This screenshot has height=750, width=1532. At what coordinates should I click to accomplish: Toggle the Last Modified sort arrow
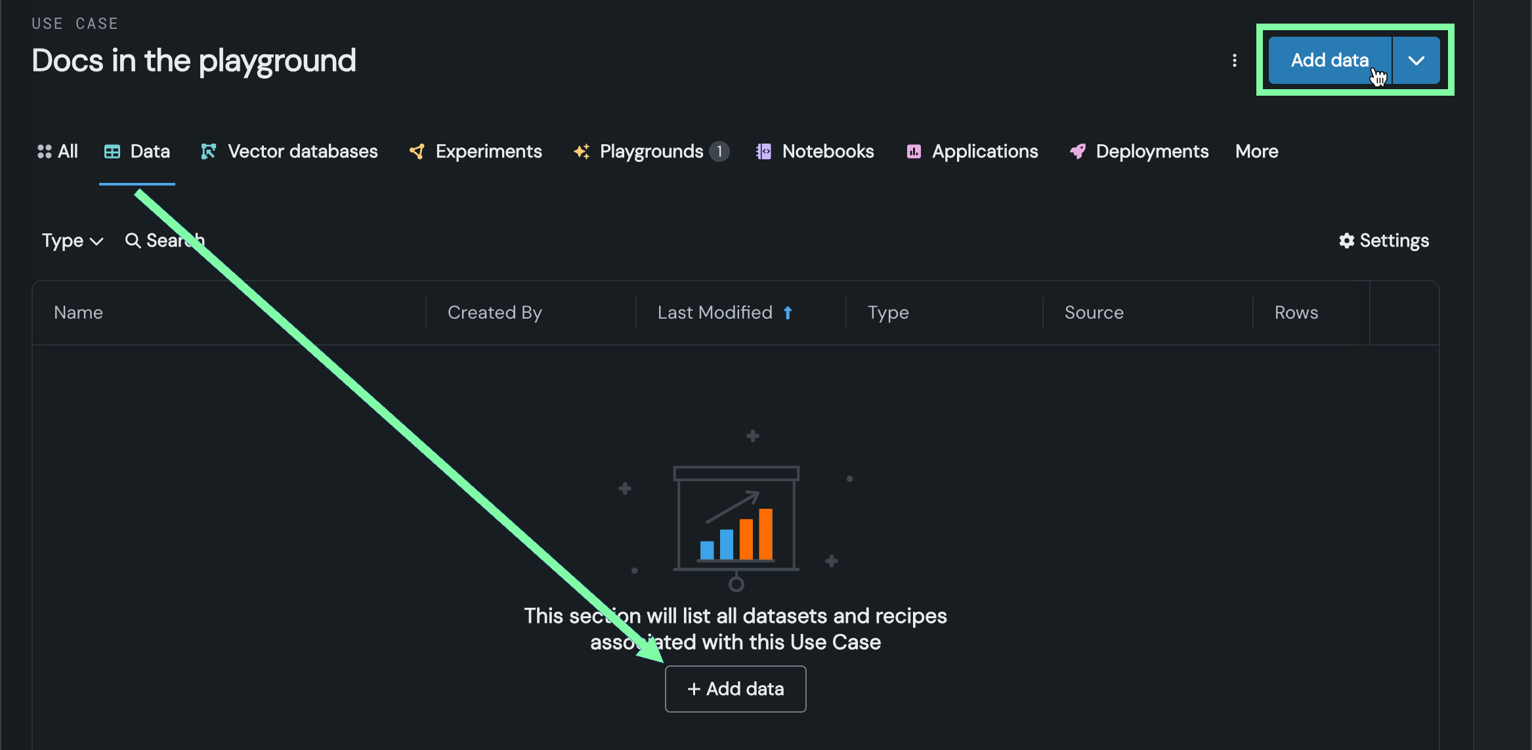(788, 313)
